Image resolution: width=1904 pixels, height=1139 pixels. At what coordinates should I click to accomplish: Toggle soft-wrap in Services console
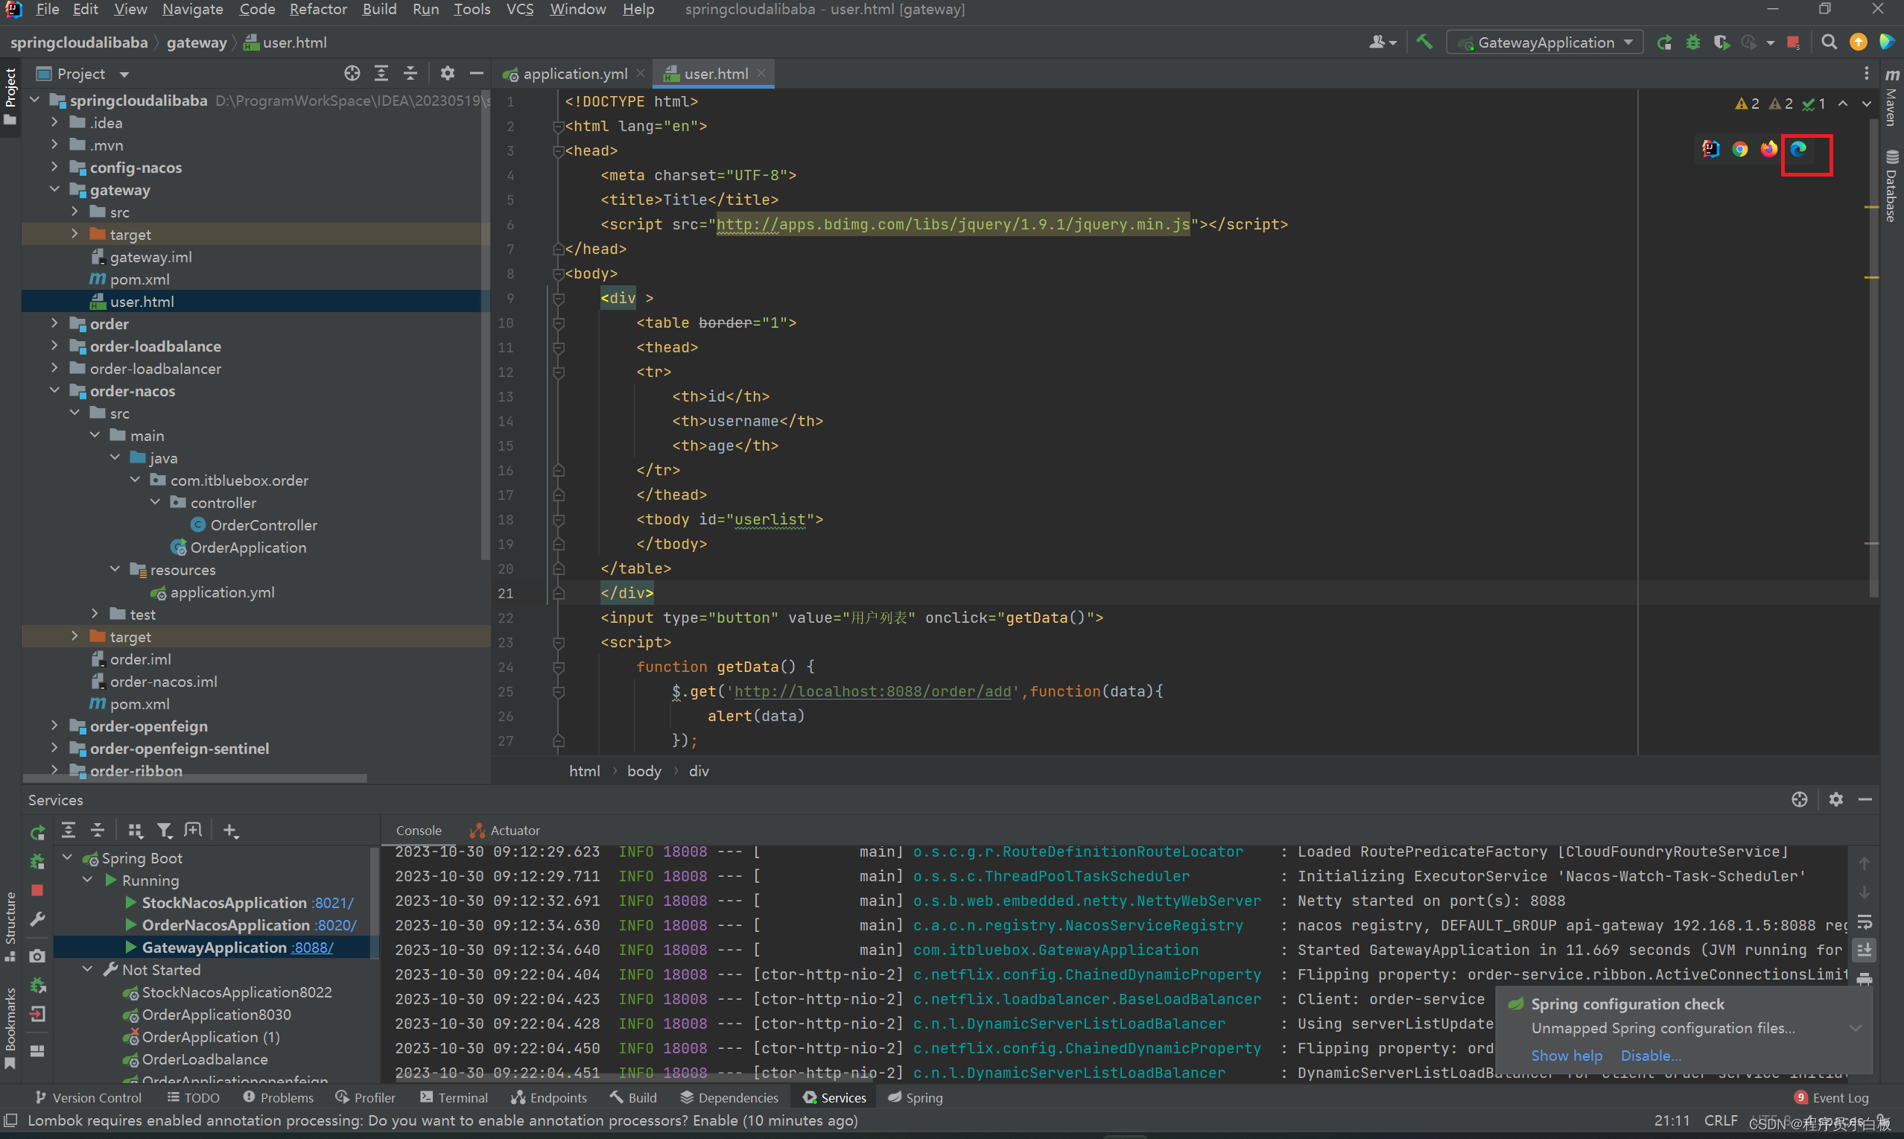click(1864, 921)
